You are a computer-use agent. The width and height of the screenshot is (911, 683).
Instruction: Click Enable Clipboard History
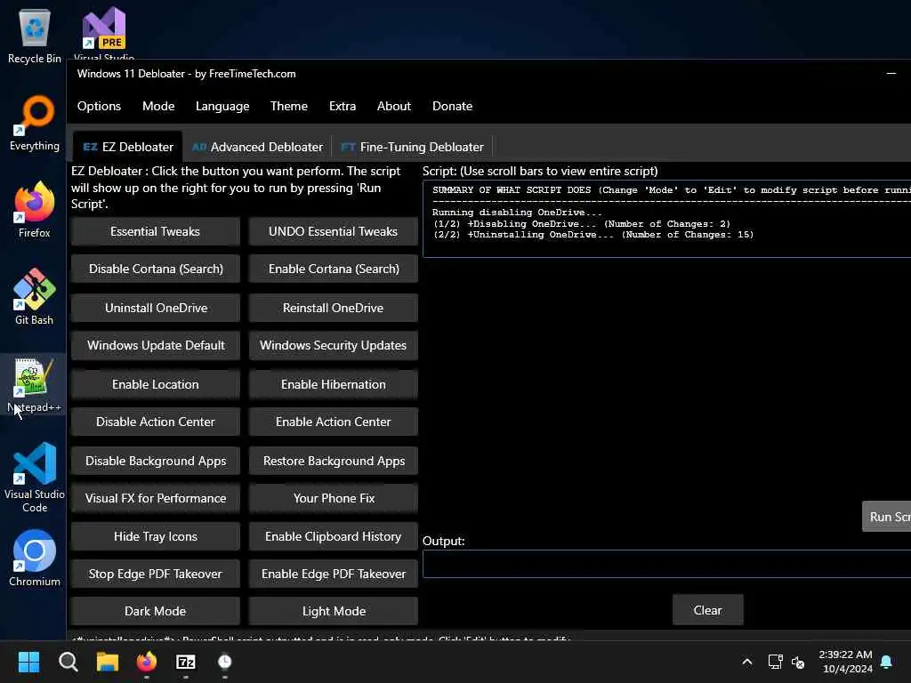(333, 536)
